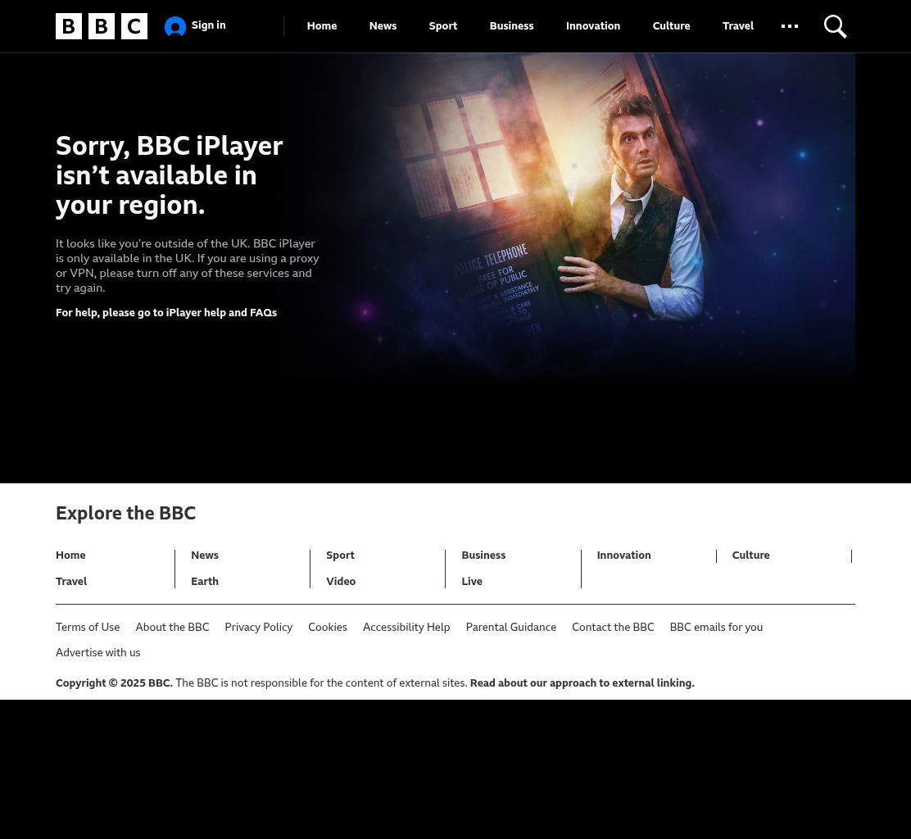Open Accessibility Help
The width and height of the screenshot is (911, 839).
[406, 627]
